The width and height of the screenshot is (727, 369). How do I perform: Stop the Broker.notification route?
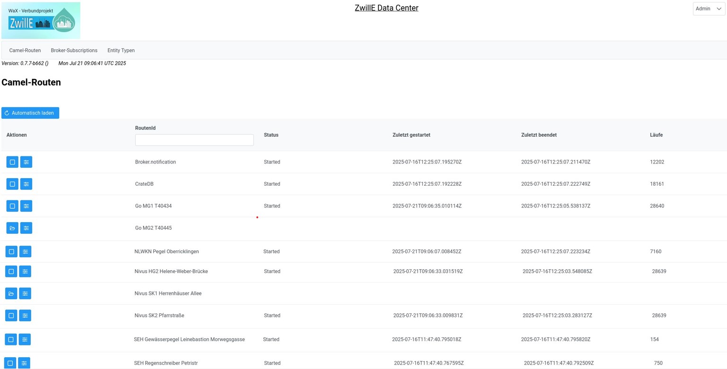pos(12,162)
